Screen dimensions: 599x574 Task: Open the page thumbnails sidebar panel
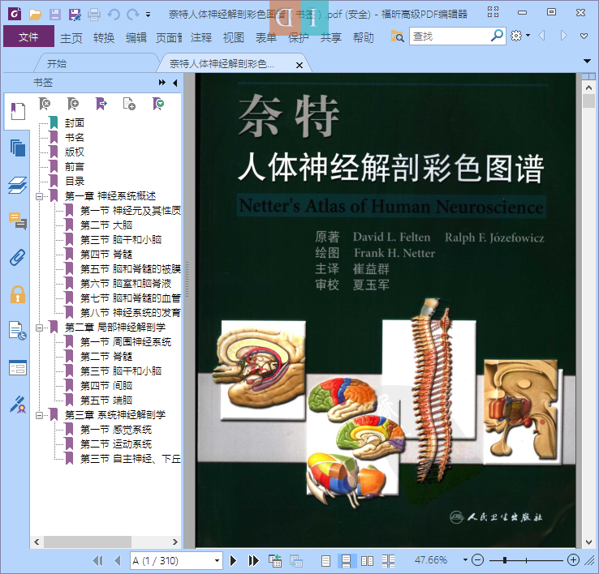tap(18, 148)
